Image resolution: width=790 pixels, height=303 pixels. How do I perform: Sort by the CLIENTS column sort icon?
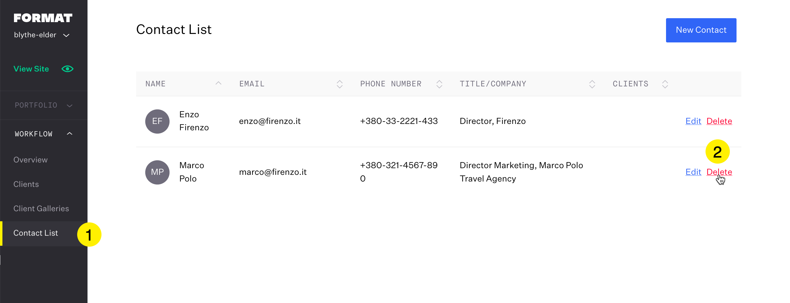(665, 83)
